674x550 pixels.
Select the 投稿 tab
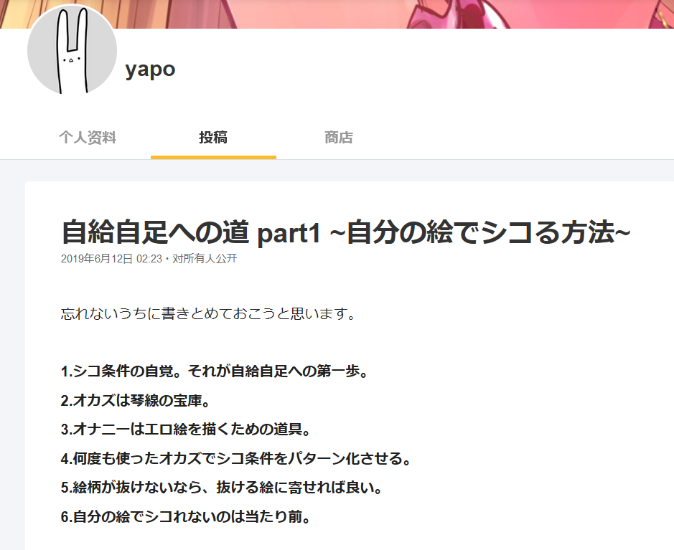(x=213, y=138)
